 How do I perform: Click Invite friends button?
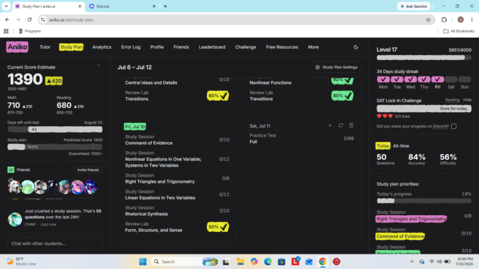coord(88,170)
